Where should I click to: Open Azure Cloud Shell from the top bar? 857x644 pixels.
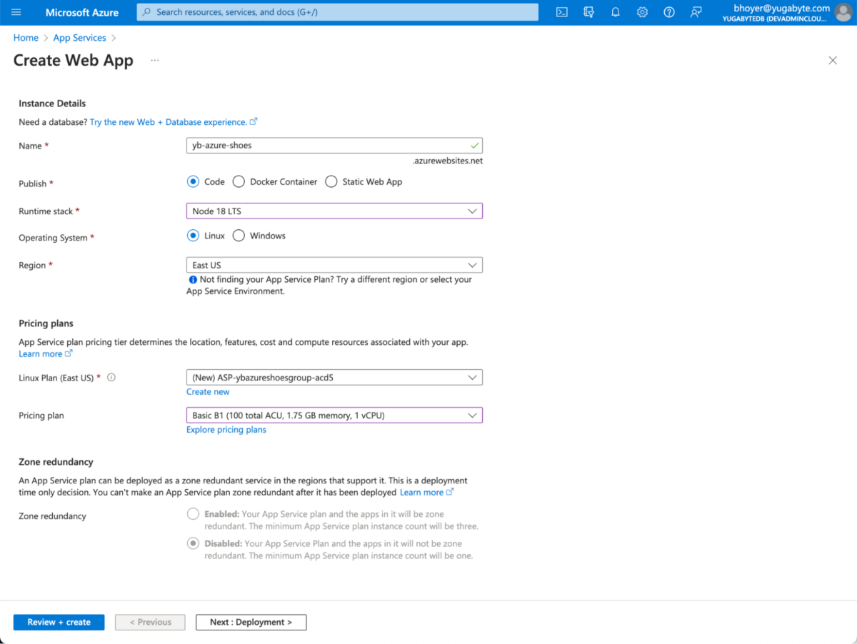point(561,12)
